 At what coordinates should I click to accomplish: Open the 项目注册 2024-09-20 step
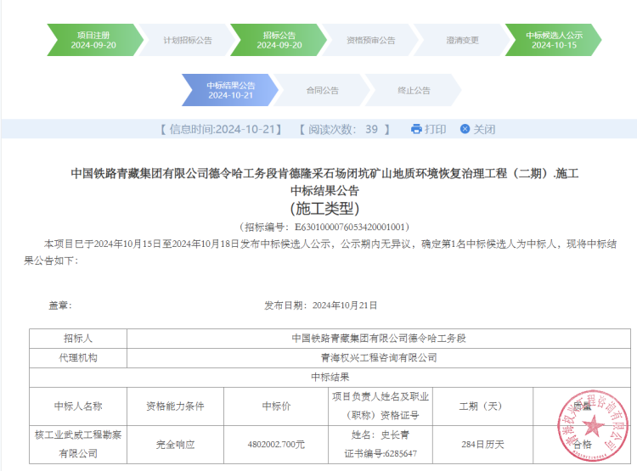pyautogui.click(x=95, y=40)
